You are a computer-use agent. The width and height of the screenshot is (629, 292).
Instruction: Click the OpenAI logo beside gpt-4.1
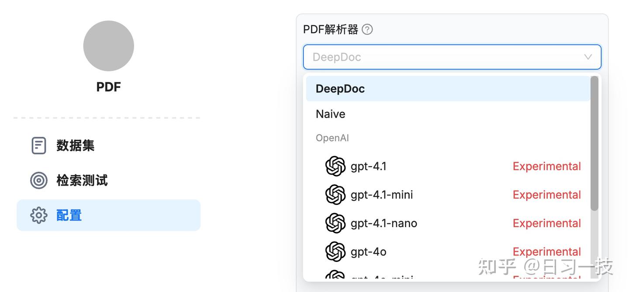(335, 166)
